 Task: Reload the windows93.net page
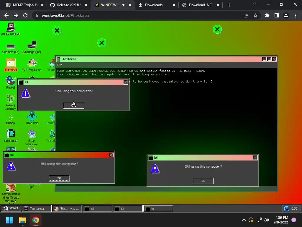pos(25,15)
